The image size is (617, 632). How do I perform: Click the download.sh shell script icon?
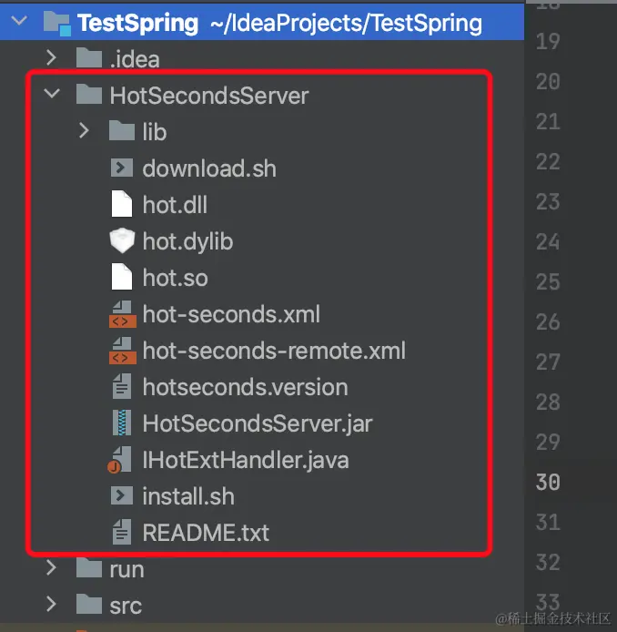coord(121,168)
